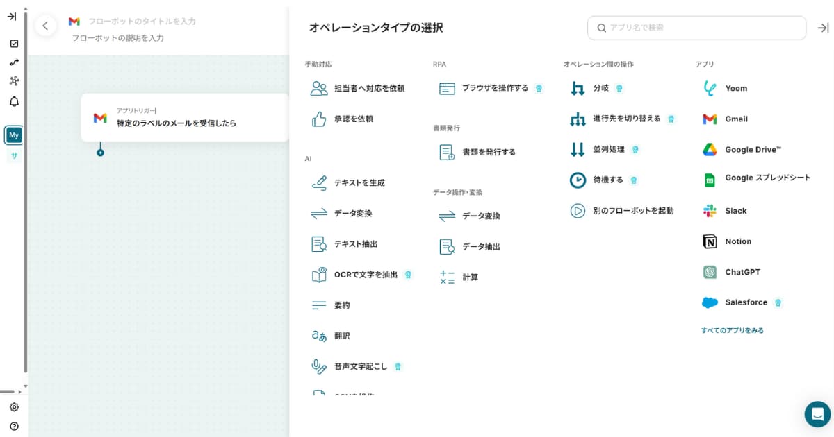Viewport: 834px width, 437px height.
Task: Open すべてのアプリをみる link
Action: coord(732,330)
